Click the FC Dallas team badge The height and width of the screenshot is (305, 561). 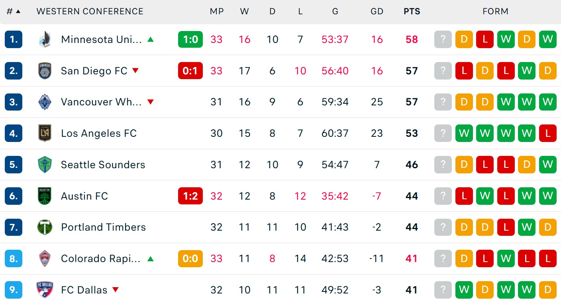44,290
